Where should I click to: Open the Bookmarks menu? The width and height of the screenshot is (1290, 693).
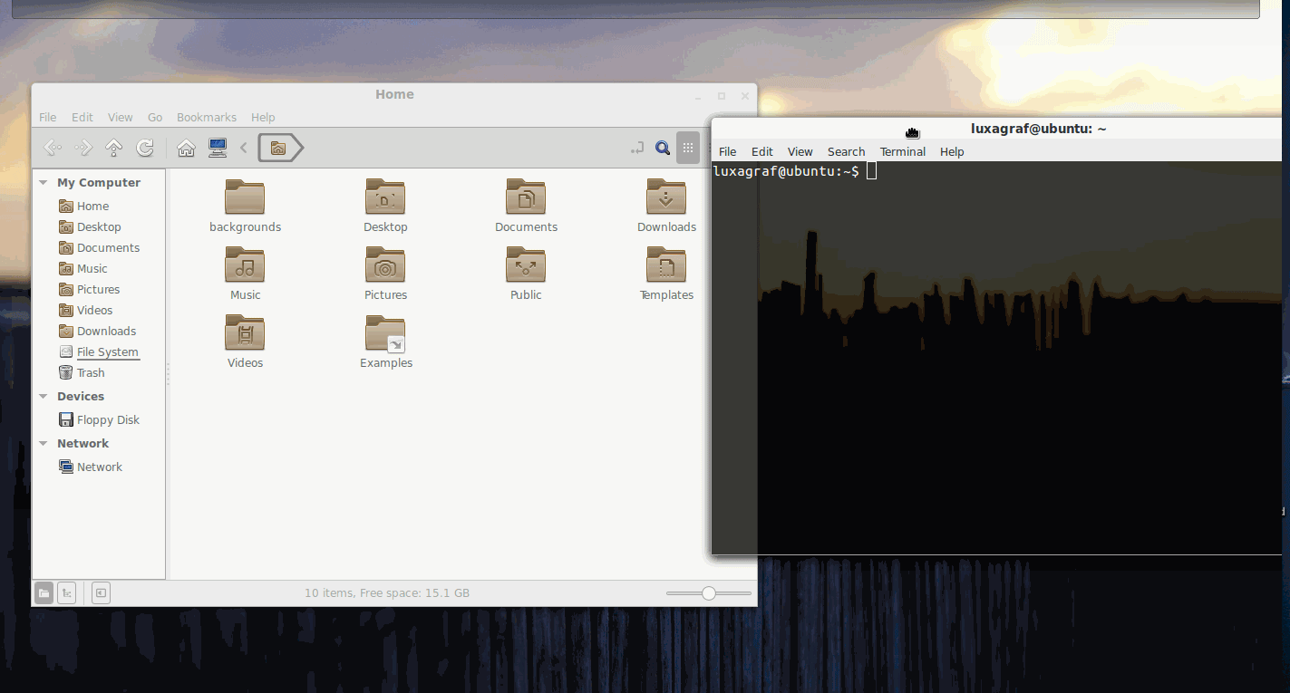(207, 118)
